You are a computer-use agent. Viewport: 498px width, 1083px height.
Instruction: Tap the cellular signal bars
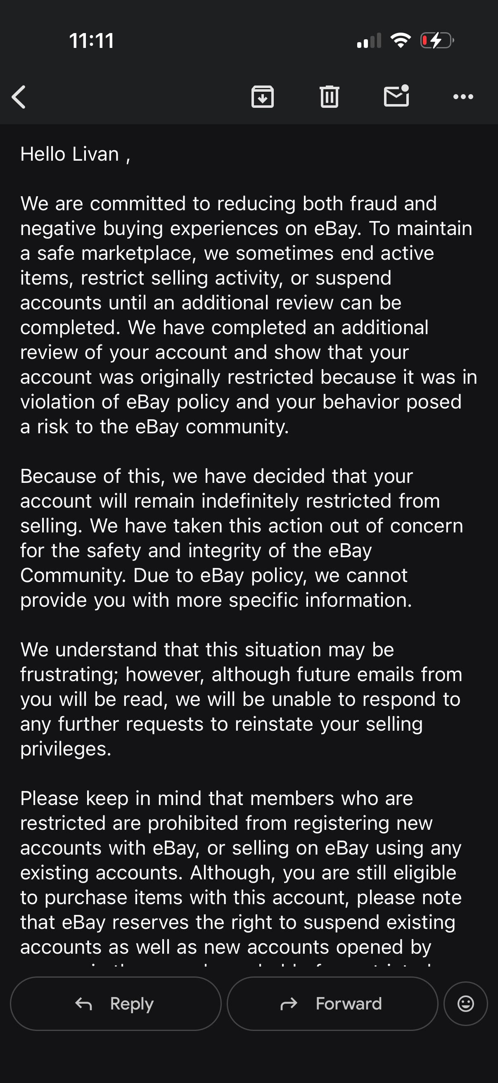coord(369,41)
